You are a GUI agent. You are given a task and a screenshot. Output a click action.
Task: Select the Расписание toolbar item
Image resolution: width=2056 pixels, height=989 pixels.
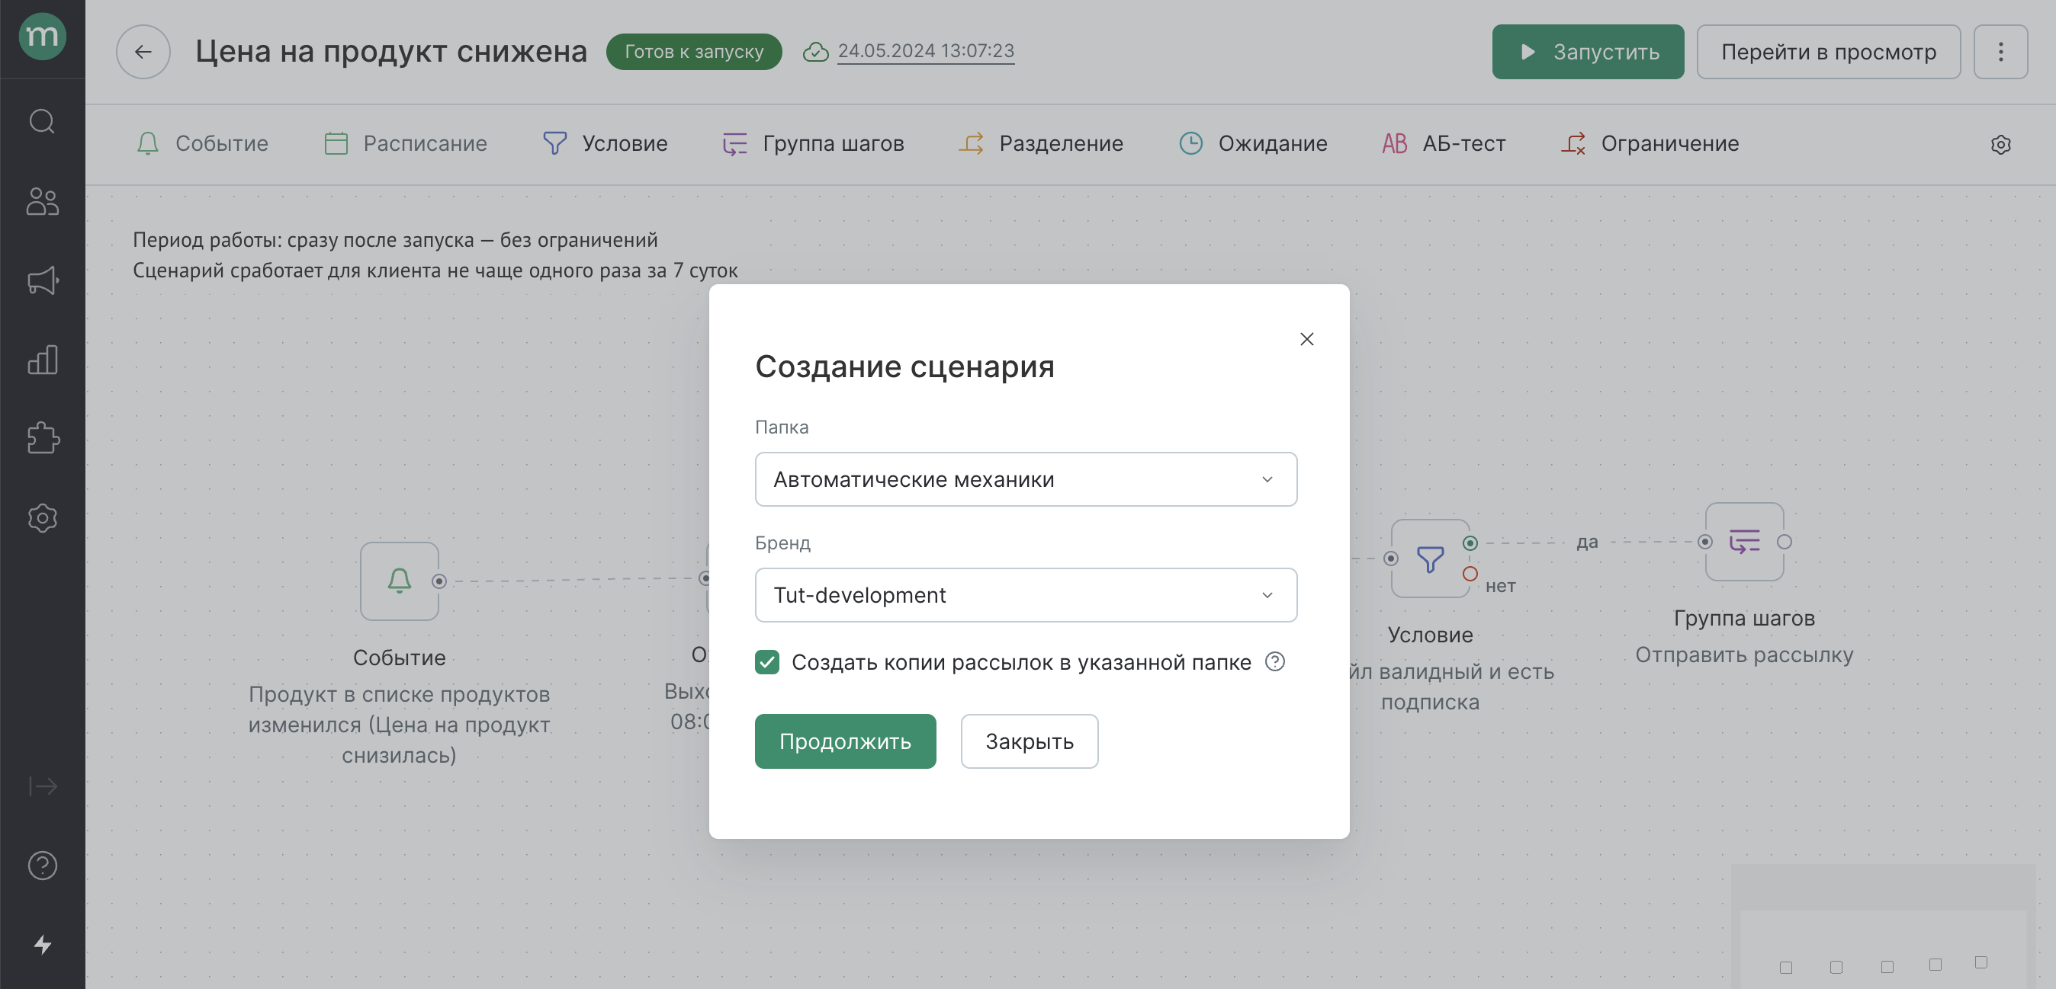click(406, 143)
